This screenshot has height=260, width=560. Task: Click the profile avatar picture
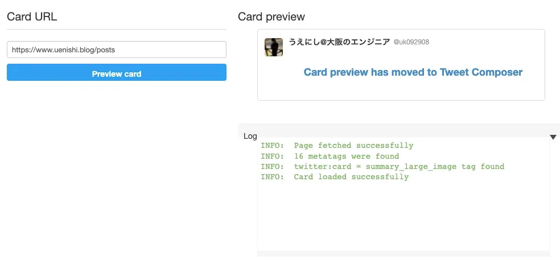click(274, 47)
